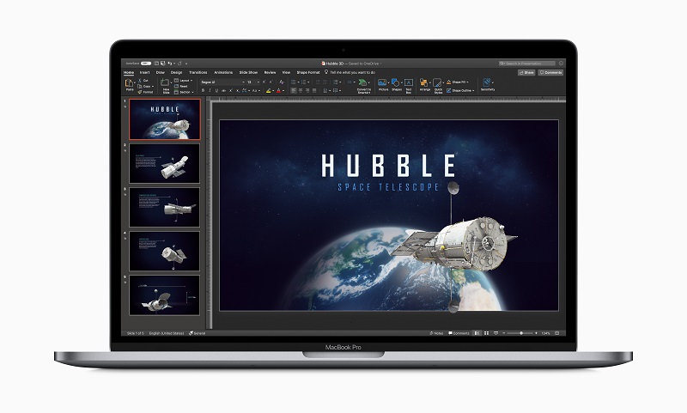The width and height of the screenshot is (687, 413).
Task: Toggle bold formatting
Action: tap(203, 91)
